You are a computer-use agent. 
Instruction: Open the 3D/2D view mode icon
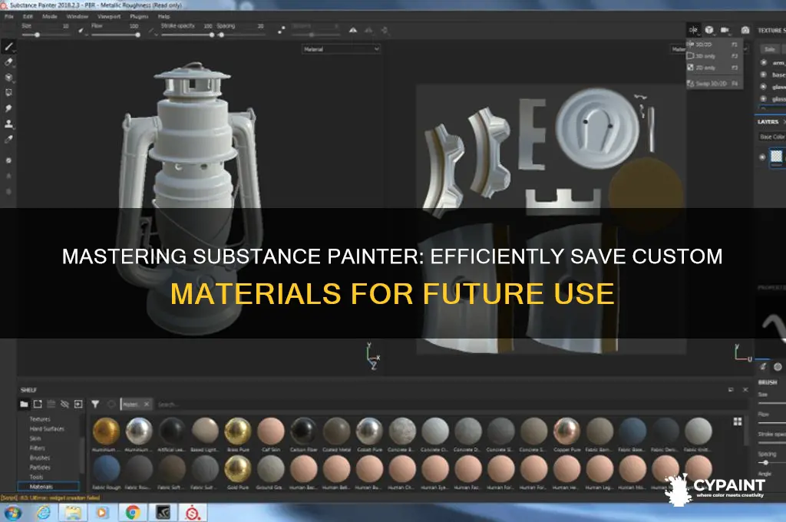[x=693, y=30]
